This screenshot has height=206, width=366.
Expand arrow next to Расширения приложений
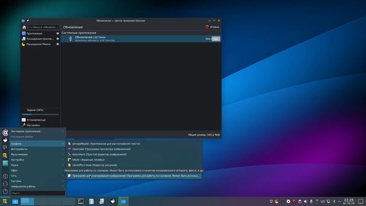click(x=57, y=39)
